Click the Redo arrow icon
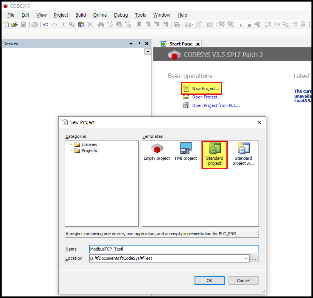Image resolution: width=313 pixels, height=298 pixels. (x=55, y=24)
